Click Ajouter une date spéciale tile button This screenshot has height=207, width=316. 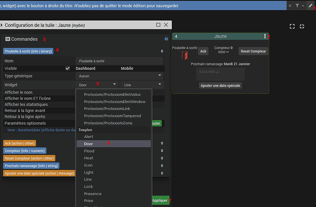[220, 86]
